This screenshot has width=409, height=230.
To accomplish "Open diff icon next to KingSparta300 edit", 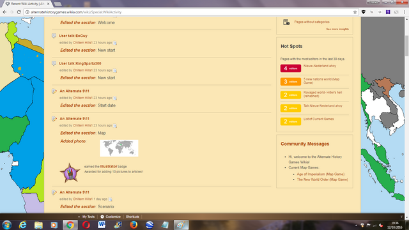I will click(x=115, y=70).
